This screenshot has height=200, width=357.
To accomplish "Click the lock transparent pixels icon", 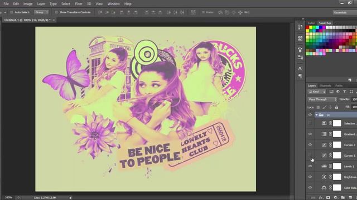I will pyautogui.click(x=318, y=107).
